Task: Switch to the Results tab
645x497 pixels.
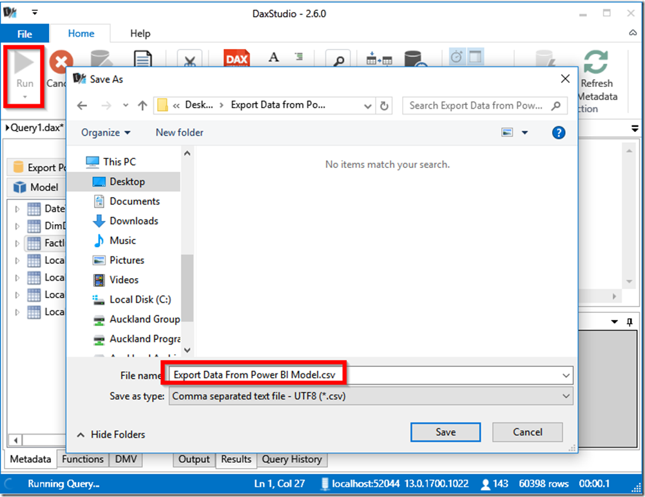Action: click(236, 459)
